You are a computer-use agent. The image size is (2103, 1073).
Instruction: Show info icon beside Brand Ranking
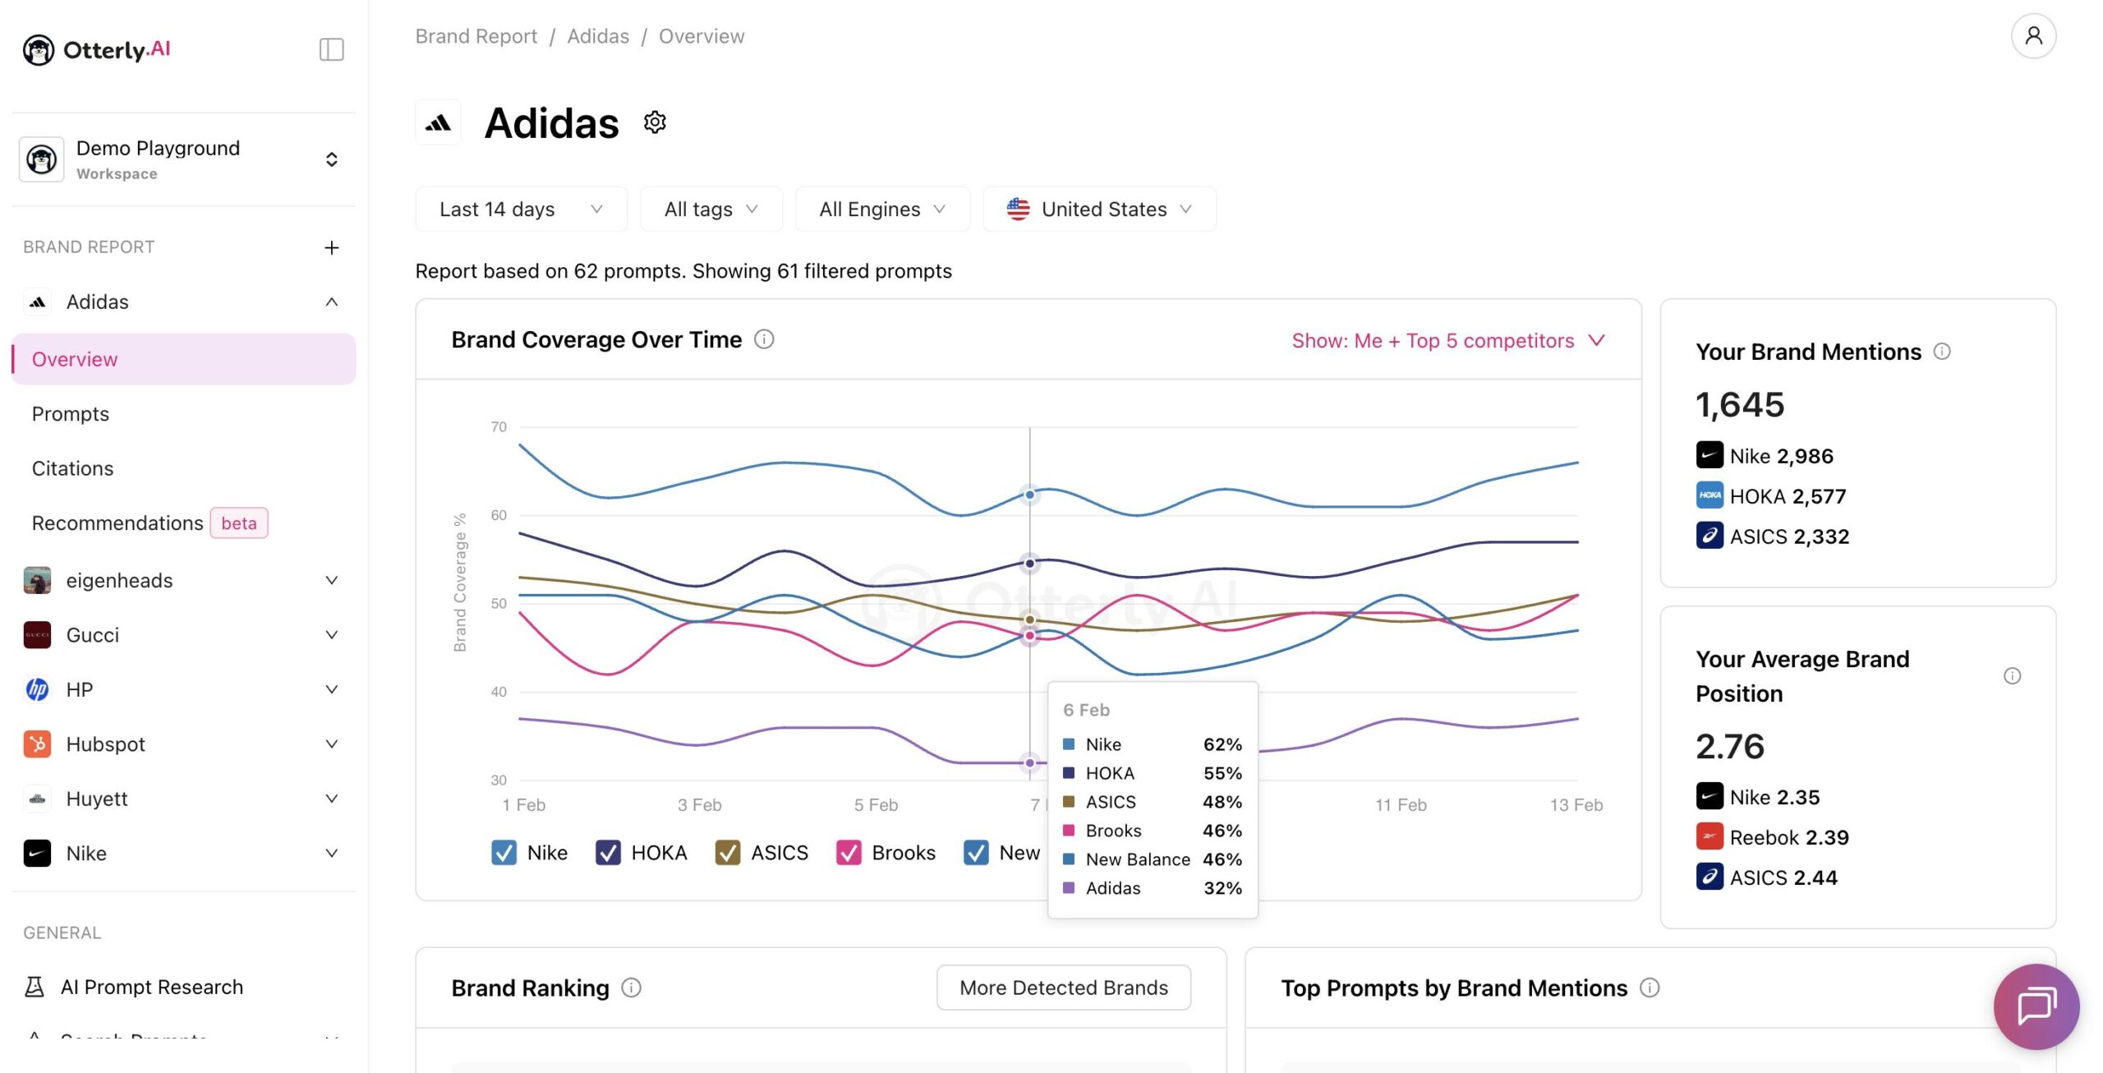[631, 988]
